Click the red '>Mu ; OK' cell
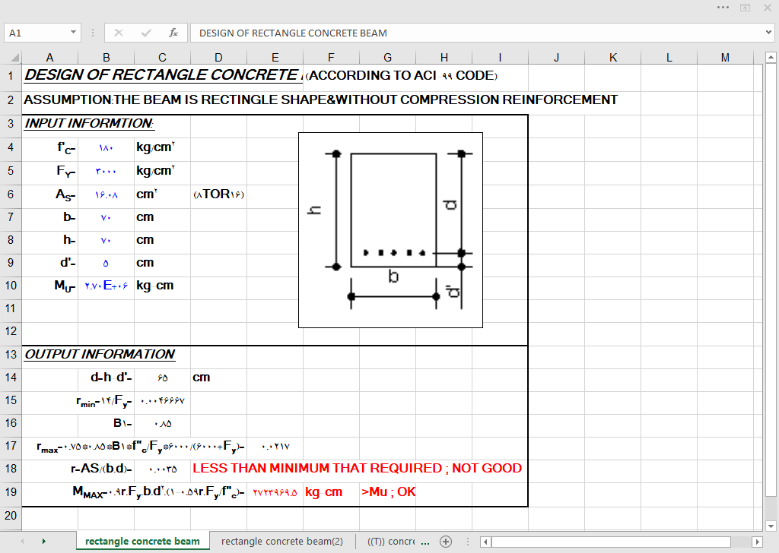 tap(389, 492)
